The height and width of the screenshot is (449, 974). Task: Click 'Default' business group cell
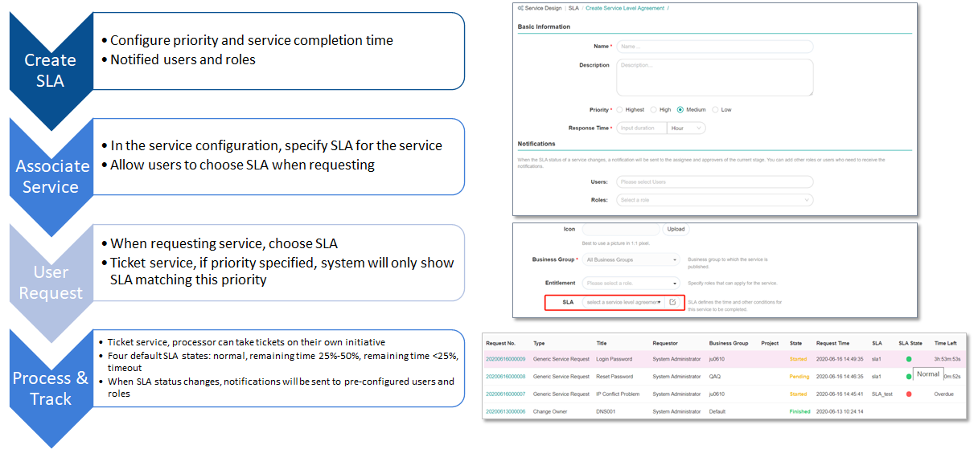(x=717, y=411)
